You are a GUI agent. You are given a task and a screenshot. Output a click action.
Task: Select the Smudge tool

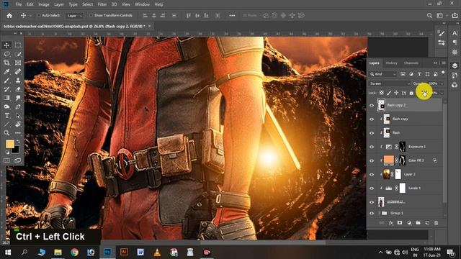coord(18,98)
